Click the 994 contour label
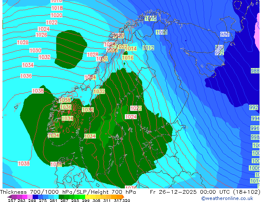 click(x=255, y=118)
